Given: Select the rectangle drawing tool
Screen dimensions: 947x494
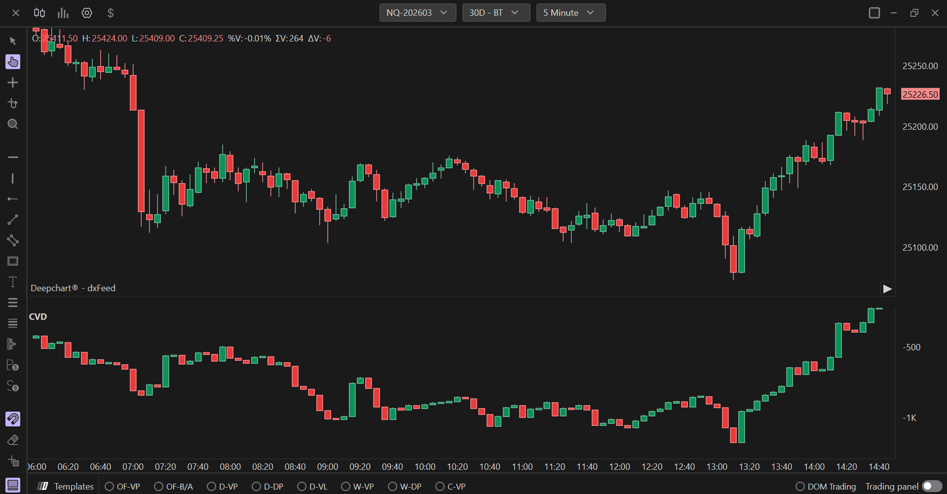Looking at the screenshot, I should (13, 261).
